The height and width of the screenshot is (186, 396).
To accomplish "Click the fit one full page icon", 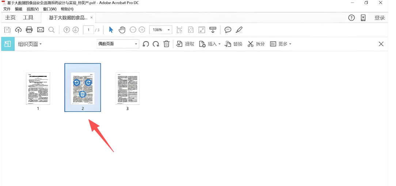I will point(191,30).
